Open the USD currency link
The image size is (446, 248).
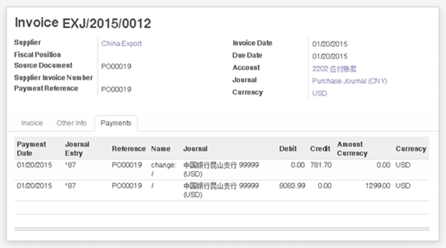pyautogui.click(x=320, y=94)
